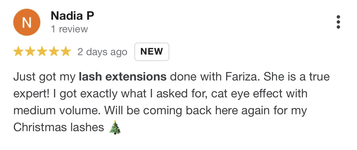Screen dimensions: 357x150
Task: Open reviewer Nadia P's profile name
Action: tap(72, 16)
